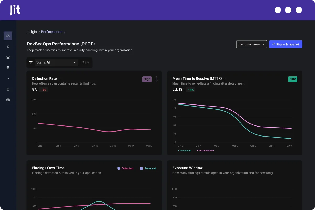Click the Share Snapshot button
This screenshot has height=210, width=315.
tap(286, 44)
